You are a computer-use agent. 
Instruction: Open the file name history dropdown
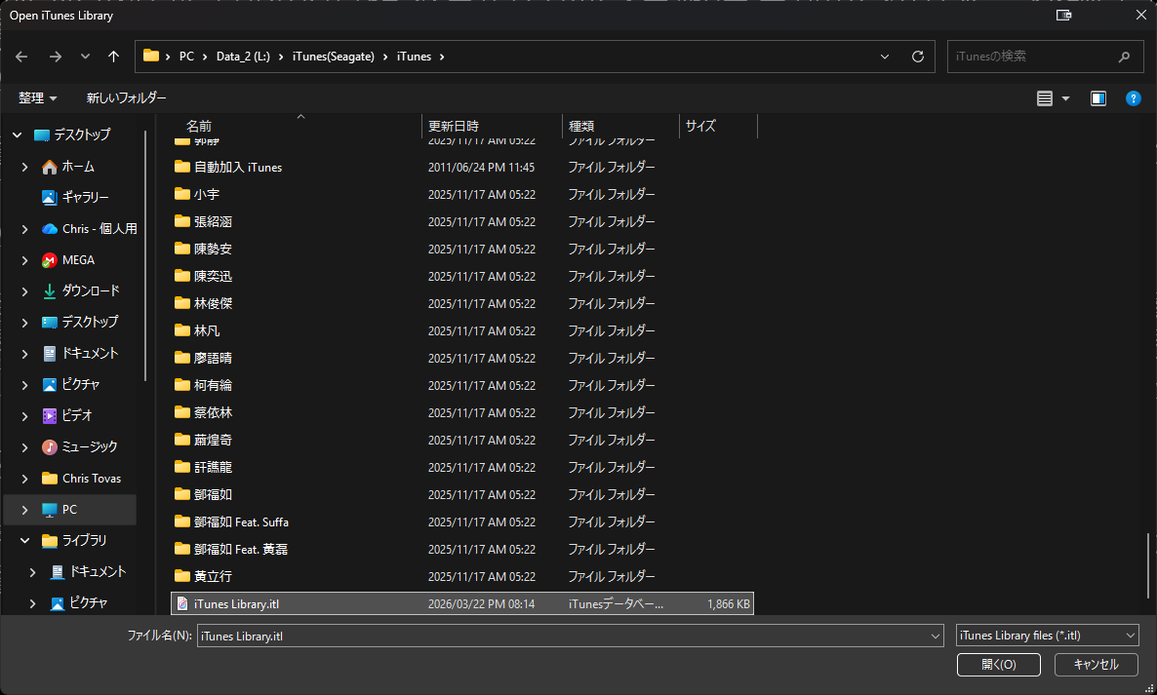click(x=936, y=637)
